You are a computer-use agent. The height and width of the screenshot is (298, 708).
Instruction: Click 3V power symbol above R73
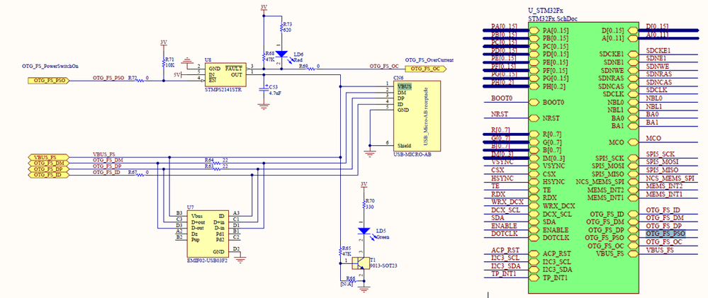coord(264,8)
